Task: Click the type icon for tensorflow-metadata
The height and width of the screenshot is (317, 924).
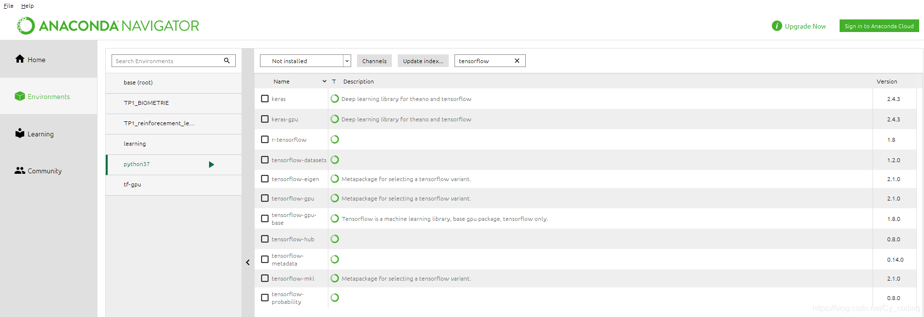Action: point(335,259)
